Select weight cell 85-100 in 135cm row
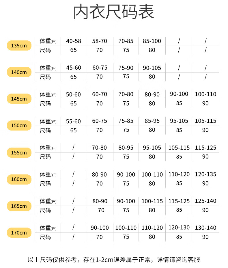 (152, 41)
